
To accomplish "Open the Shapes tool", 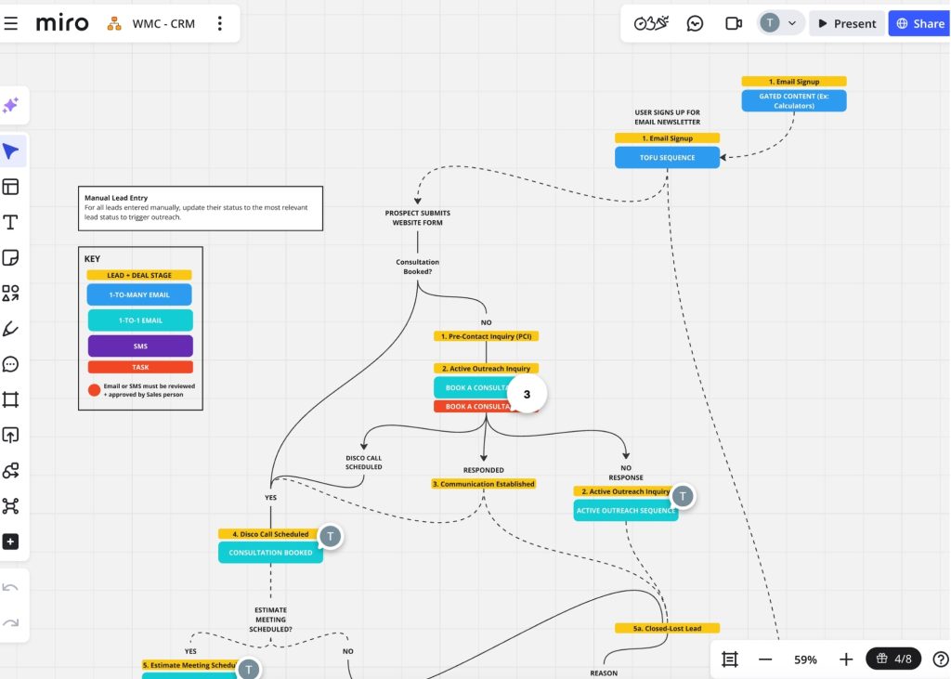I will point(13,293).
